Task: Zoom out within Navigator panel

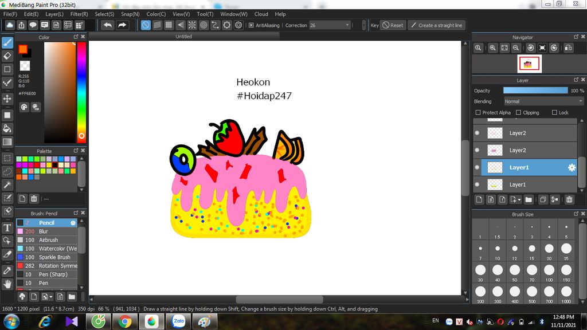Action: coord(516,48)
